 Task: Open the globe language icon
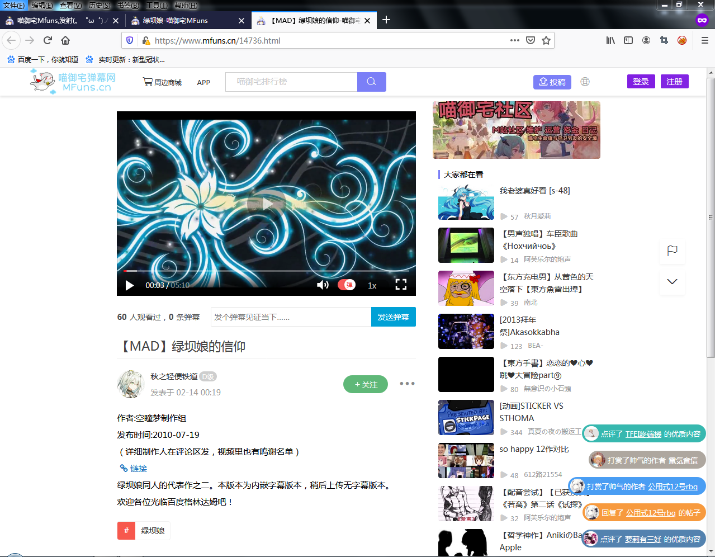click(585, 82)
